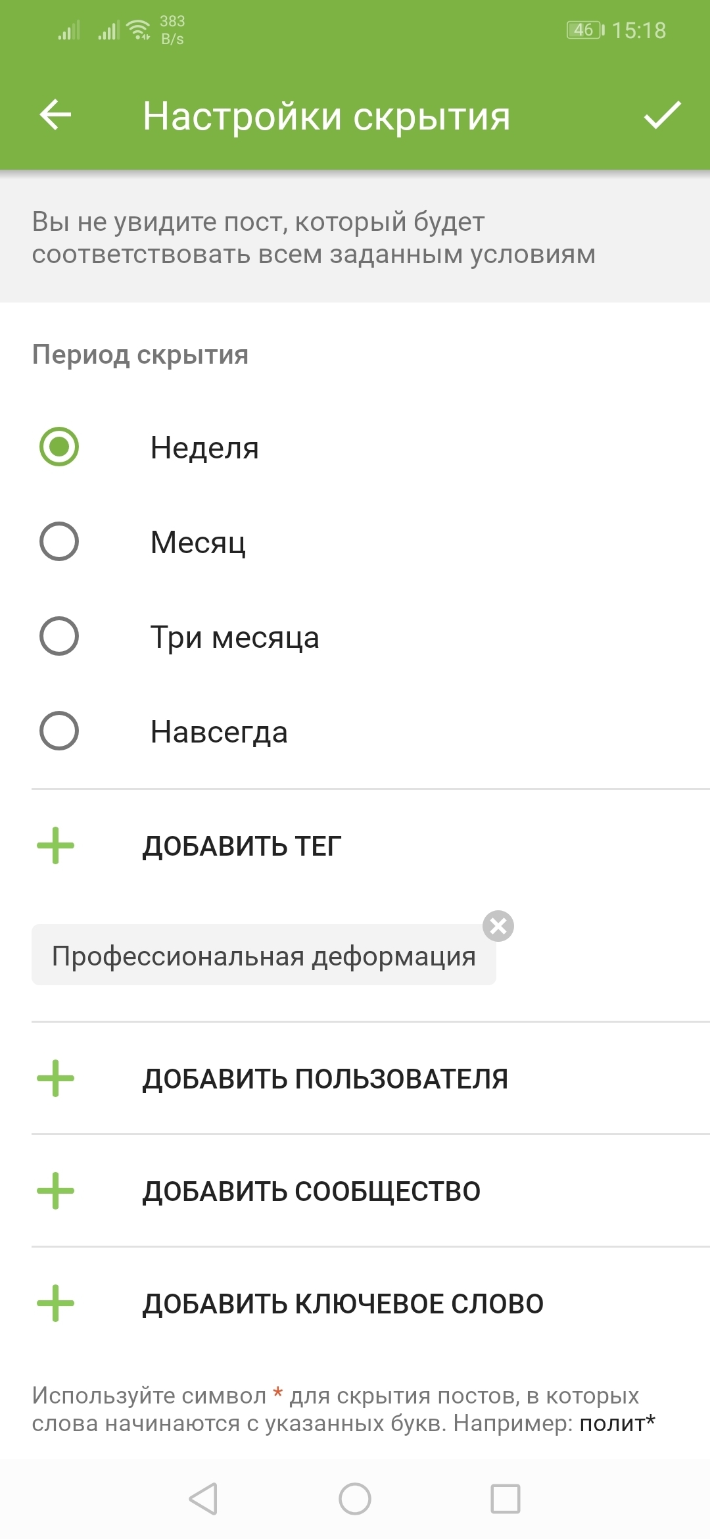Screen dimensions: 710x1539
Task: Tap the Android home circle button
Action: 355,1499
